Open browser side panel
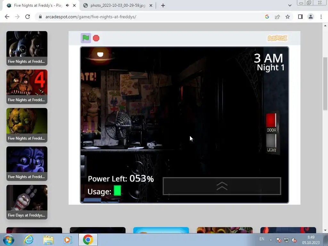 300,17
